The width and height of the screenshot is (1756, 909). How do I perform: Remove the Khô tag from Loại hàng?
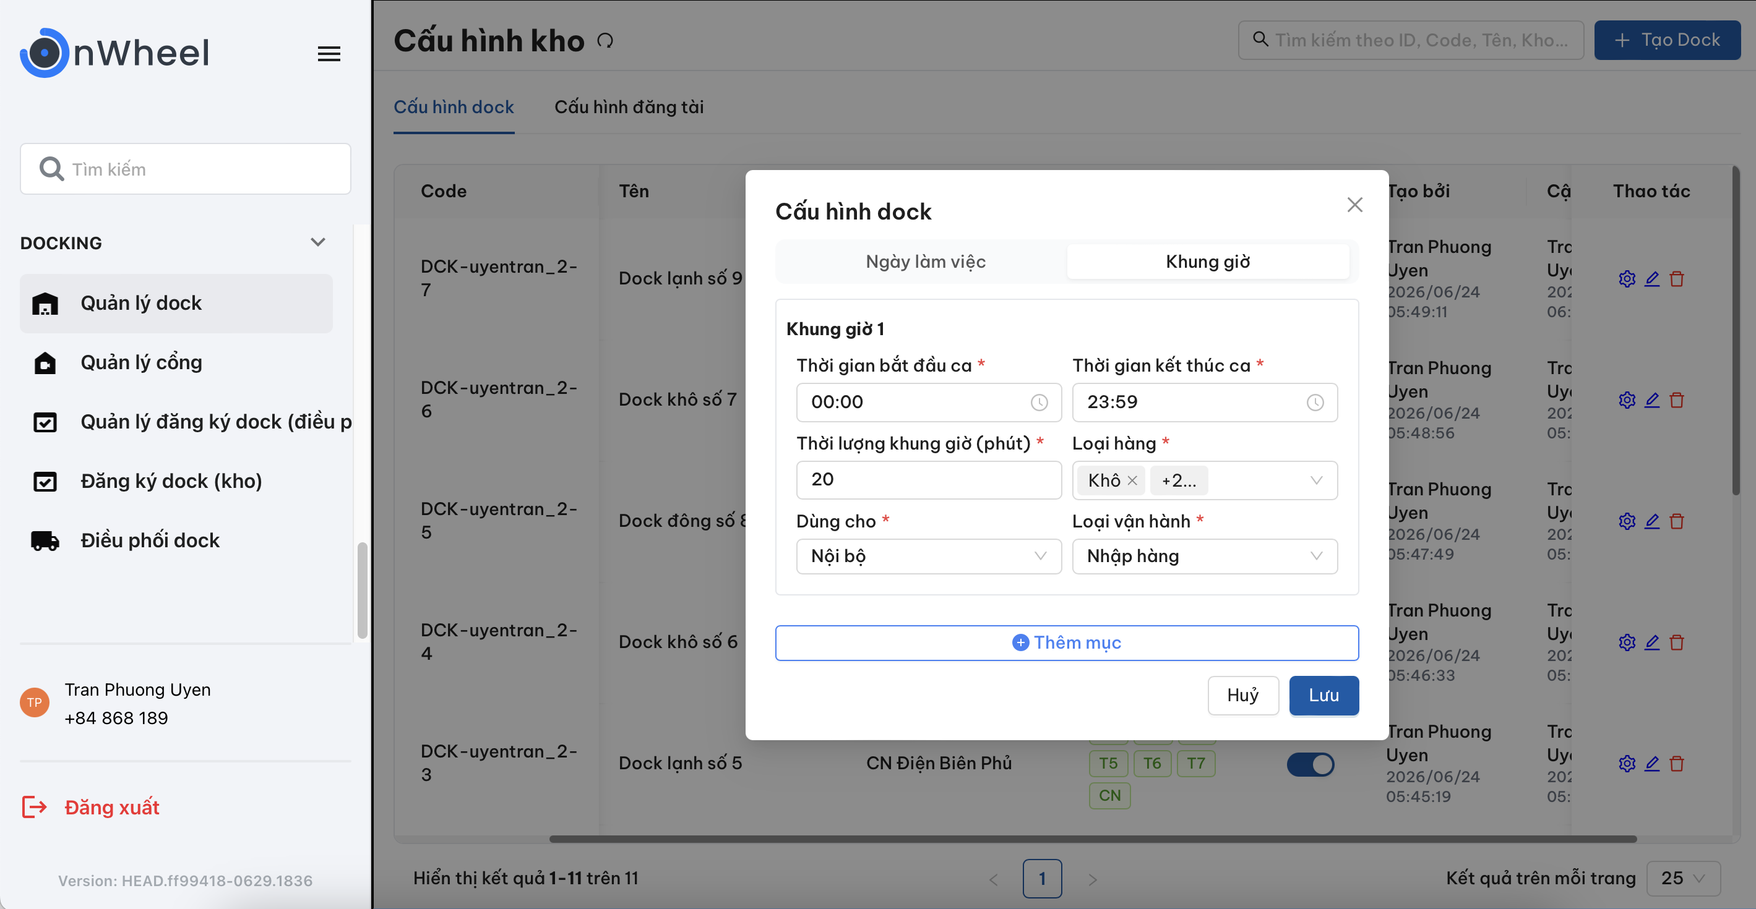tap(1132, 480)
